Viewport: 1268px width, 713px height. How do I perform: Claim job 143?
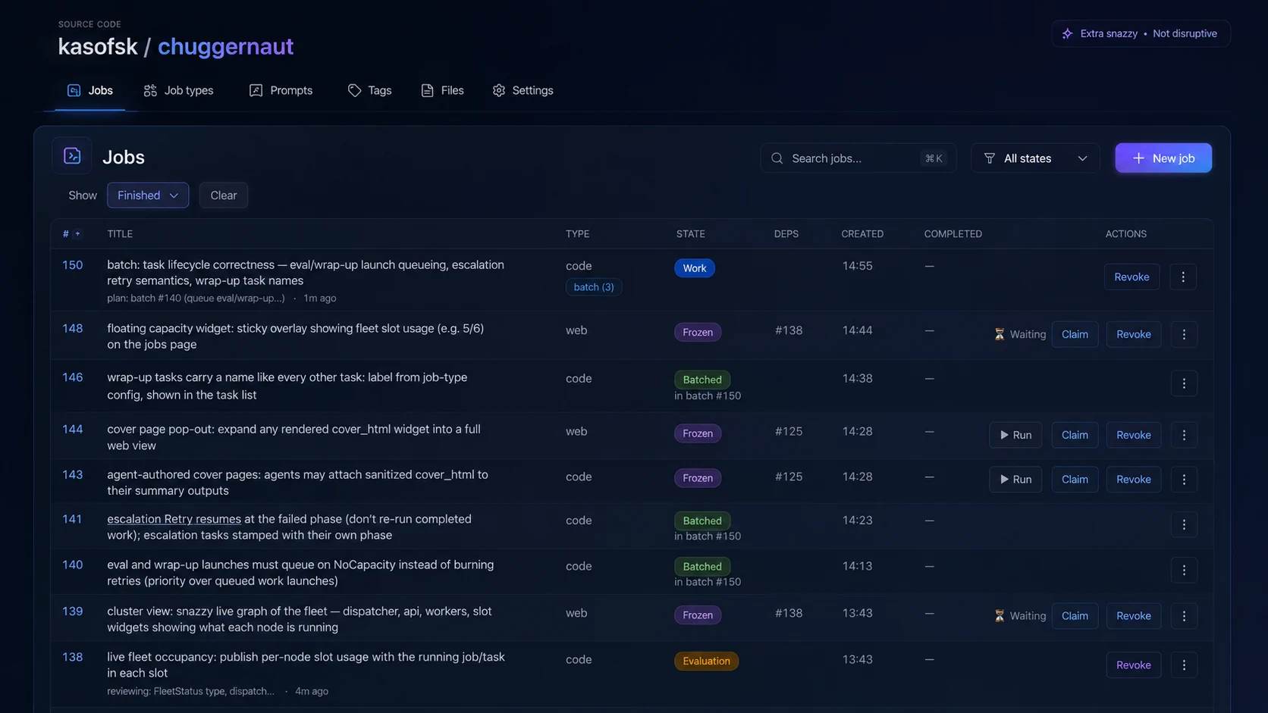click(1075, 480)
